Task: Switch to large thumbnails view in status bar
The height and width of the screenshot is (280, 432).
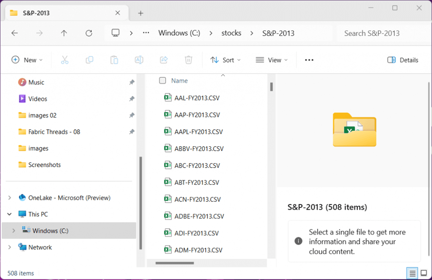Action: pos(424,273)
